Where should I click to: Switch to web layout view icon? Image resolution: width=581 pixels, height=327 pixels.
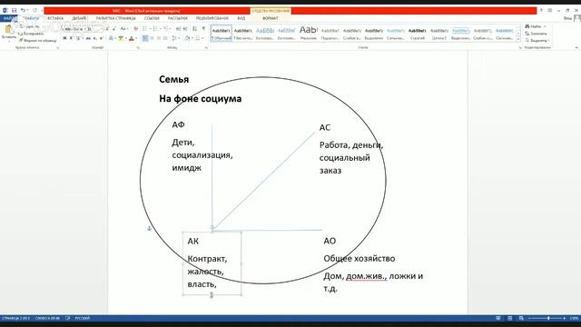(x=521, y=318)
